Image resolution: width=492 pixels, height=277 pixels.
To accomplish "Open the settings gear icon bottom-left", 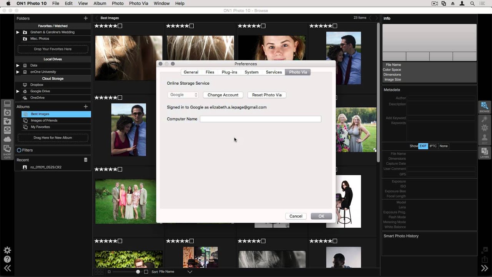I will click(x=7, y=250).
